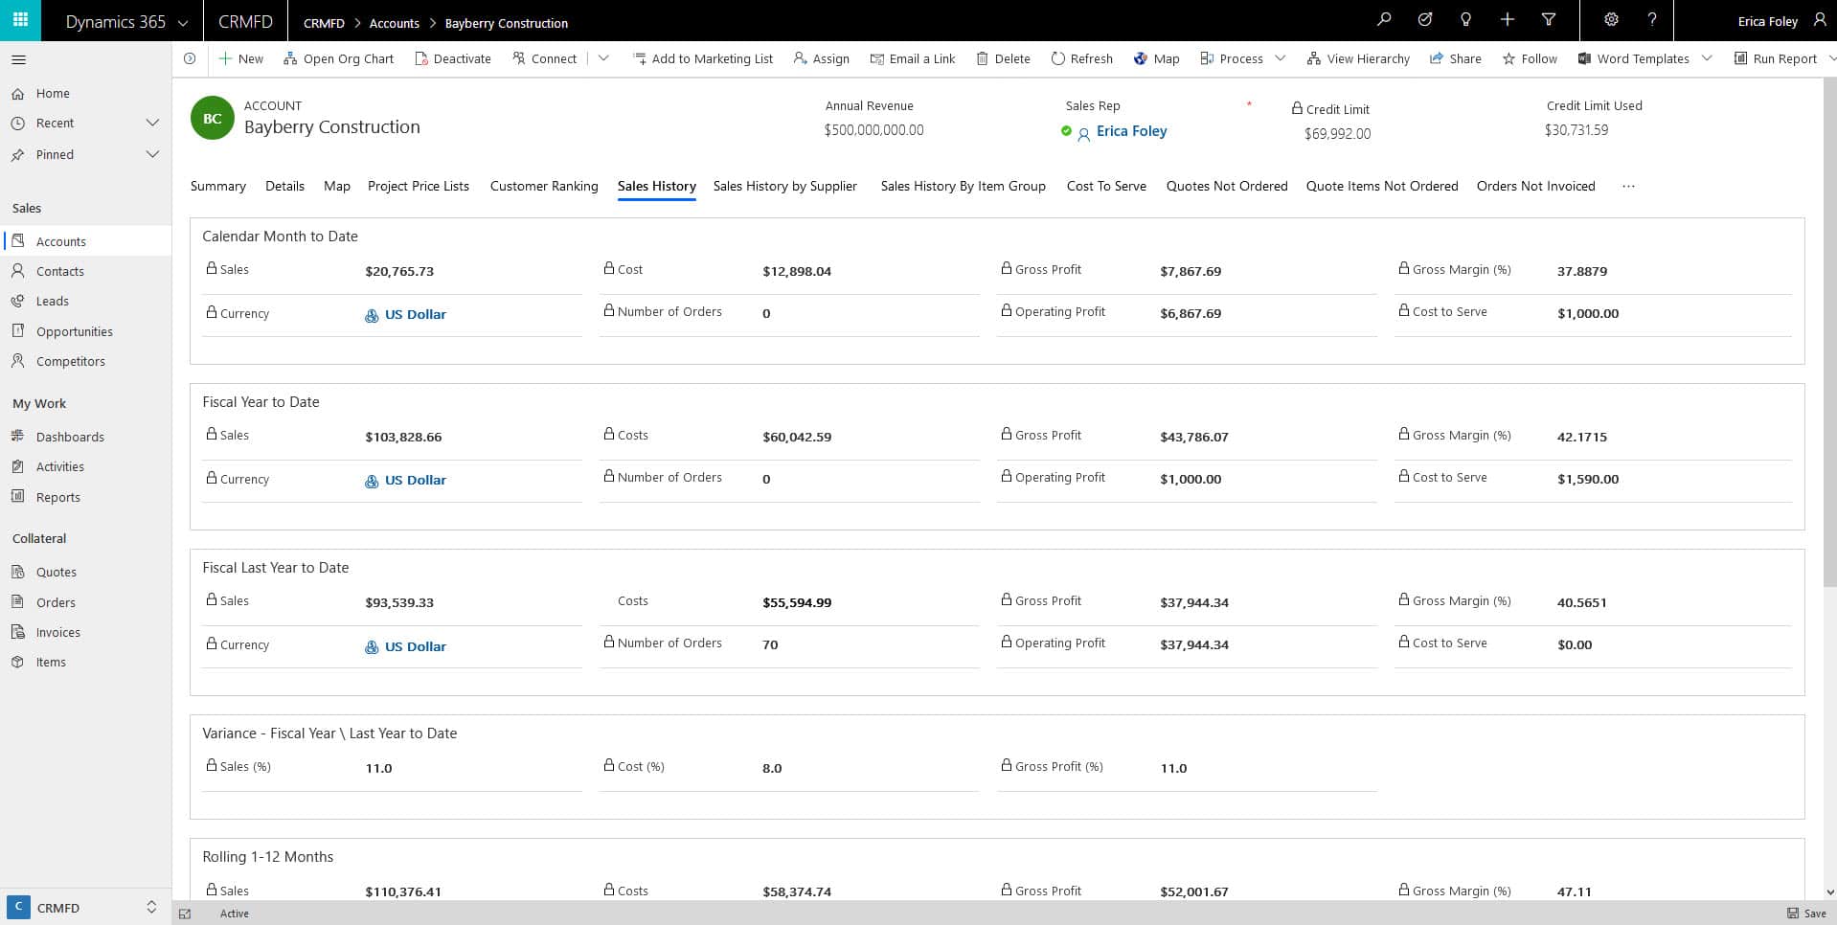Collapse the sidebar with hamburger icon
The image size is (1837, 925).
click(x=18, y=59)
